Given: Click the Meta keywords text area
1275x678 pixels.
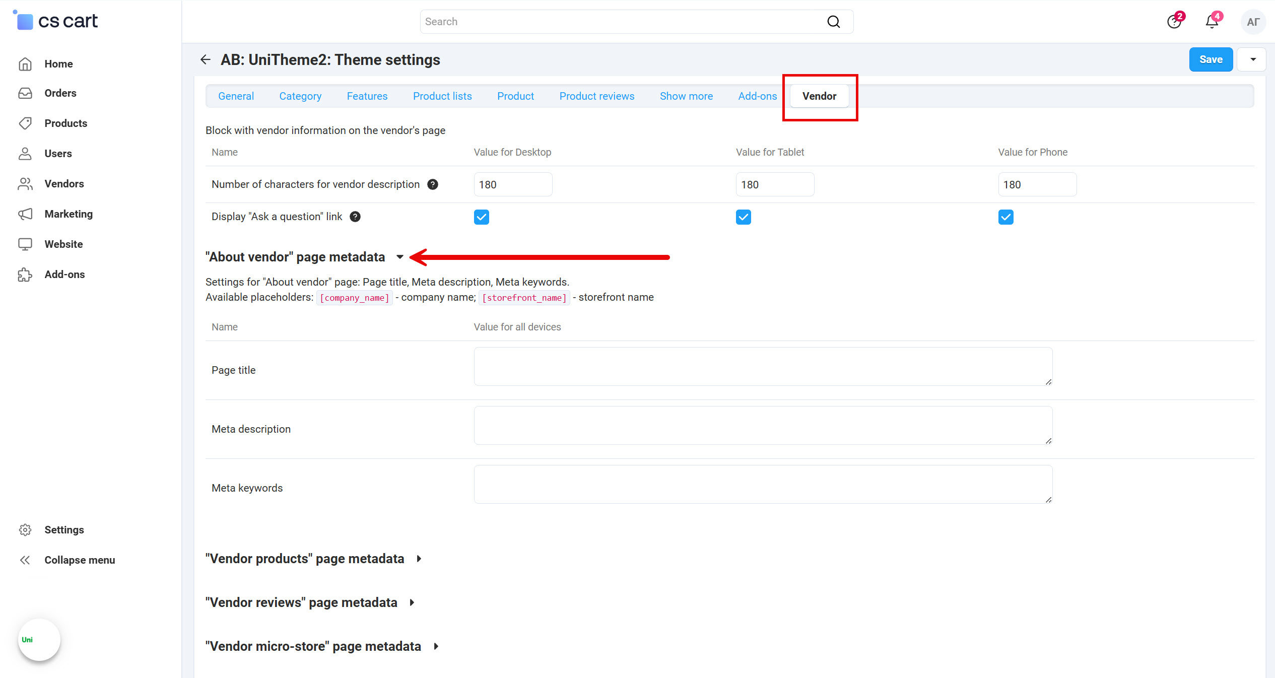Looking at the screenshot, I should click(x=763, y=484).
